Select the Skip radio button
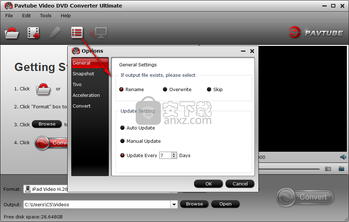 tap(209, 89)
